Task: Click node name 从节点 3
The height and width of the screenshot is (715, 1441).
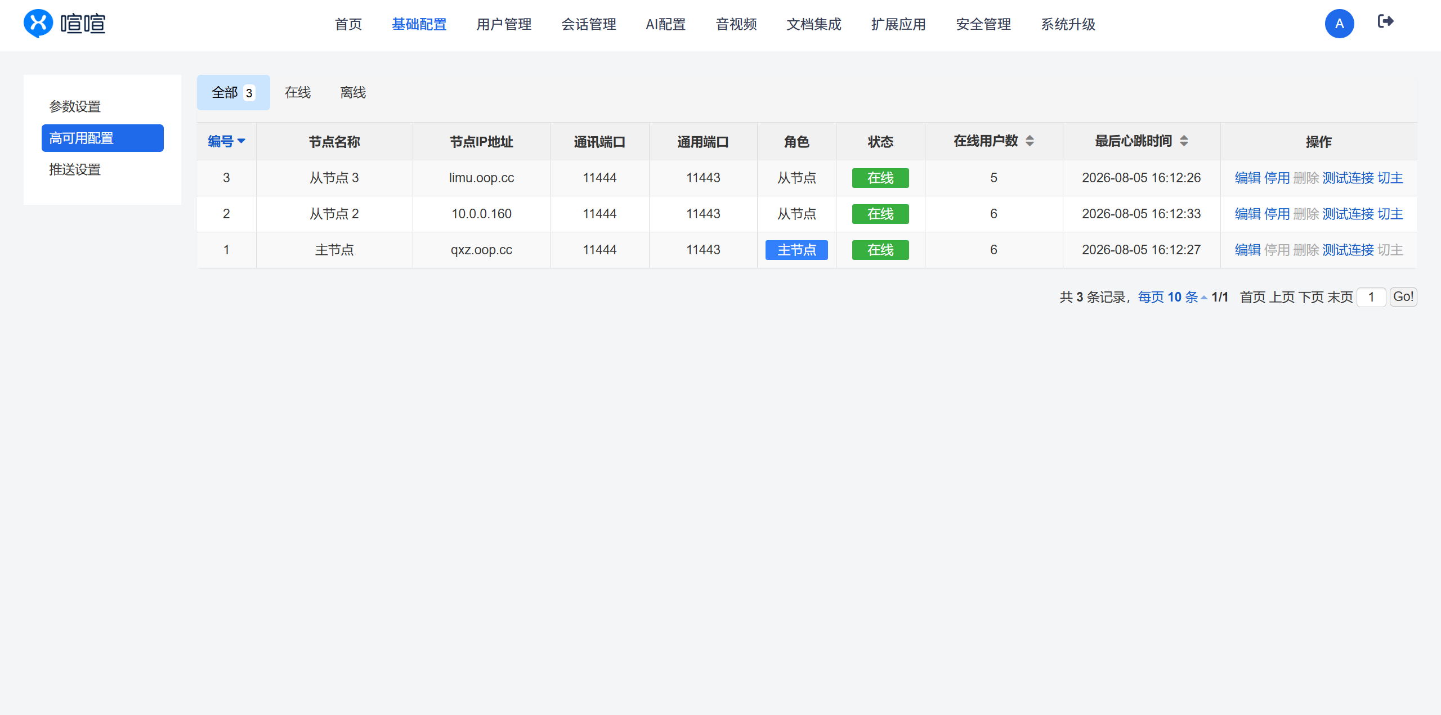Action: click(334, 178)
